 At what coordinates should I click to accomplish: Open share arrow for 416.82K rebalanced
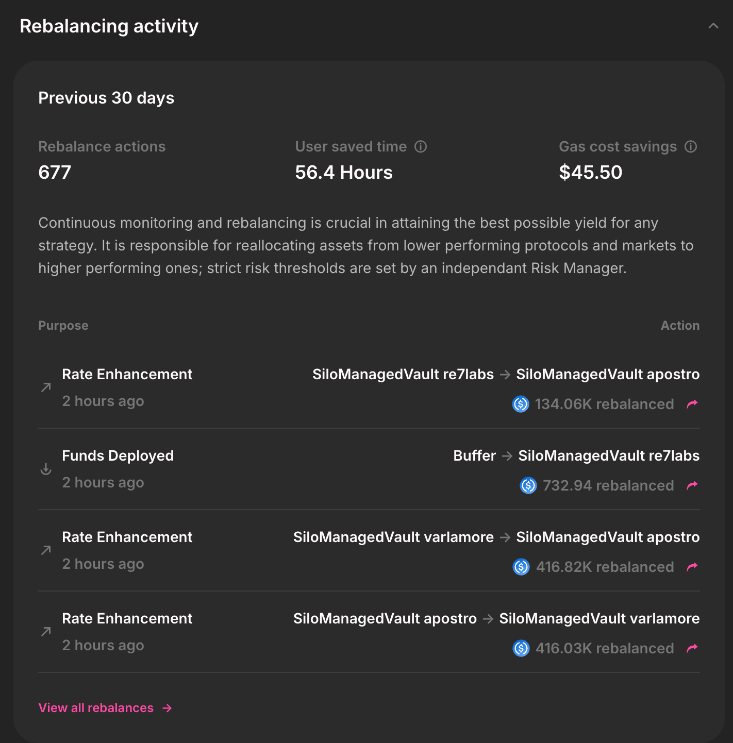(692, 567)
